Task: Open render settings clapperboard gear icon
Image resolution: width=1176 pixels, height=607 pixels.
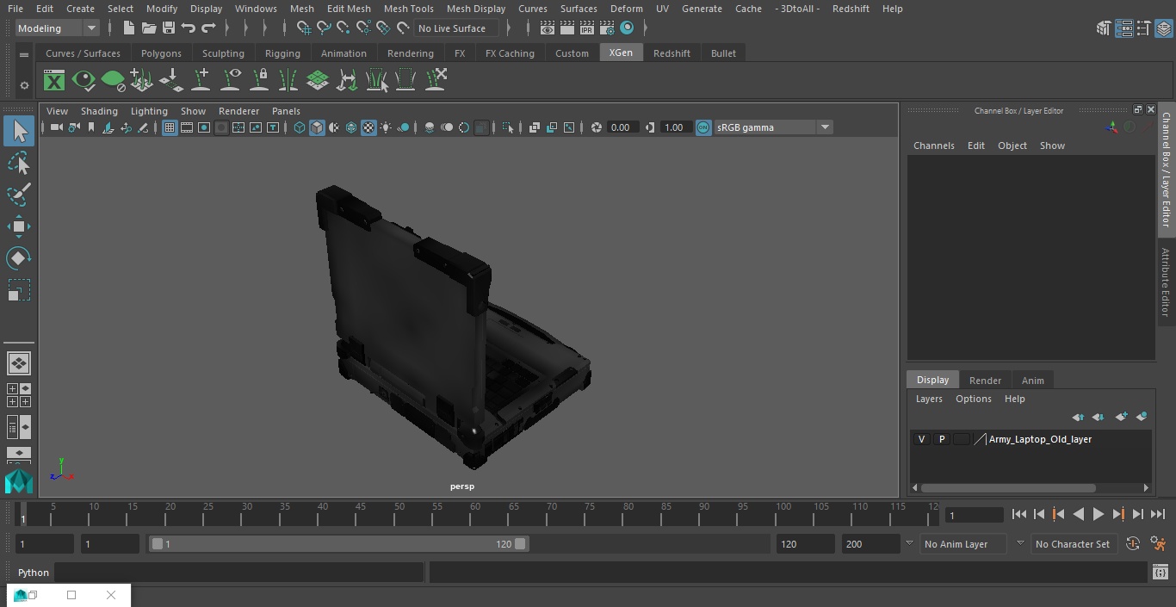Action: coord(607,28)
